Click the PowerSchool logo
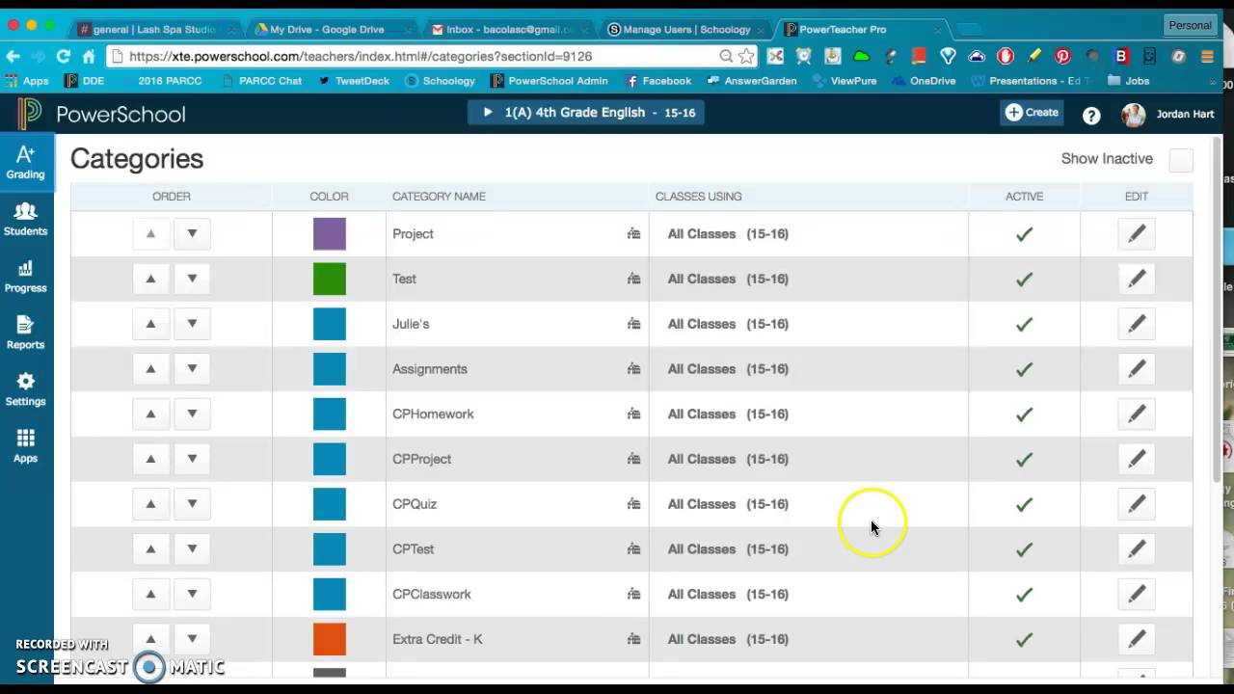The width and height of the screenshot is (1234, 694). coord(101,115)
